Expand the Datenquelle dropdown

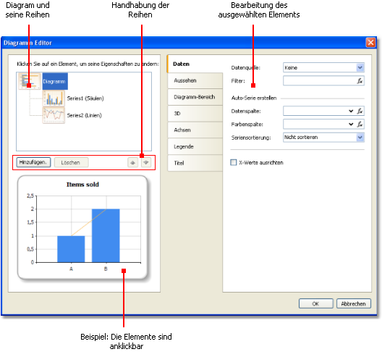[x=360, y=67]
